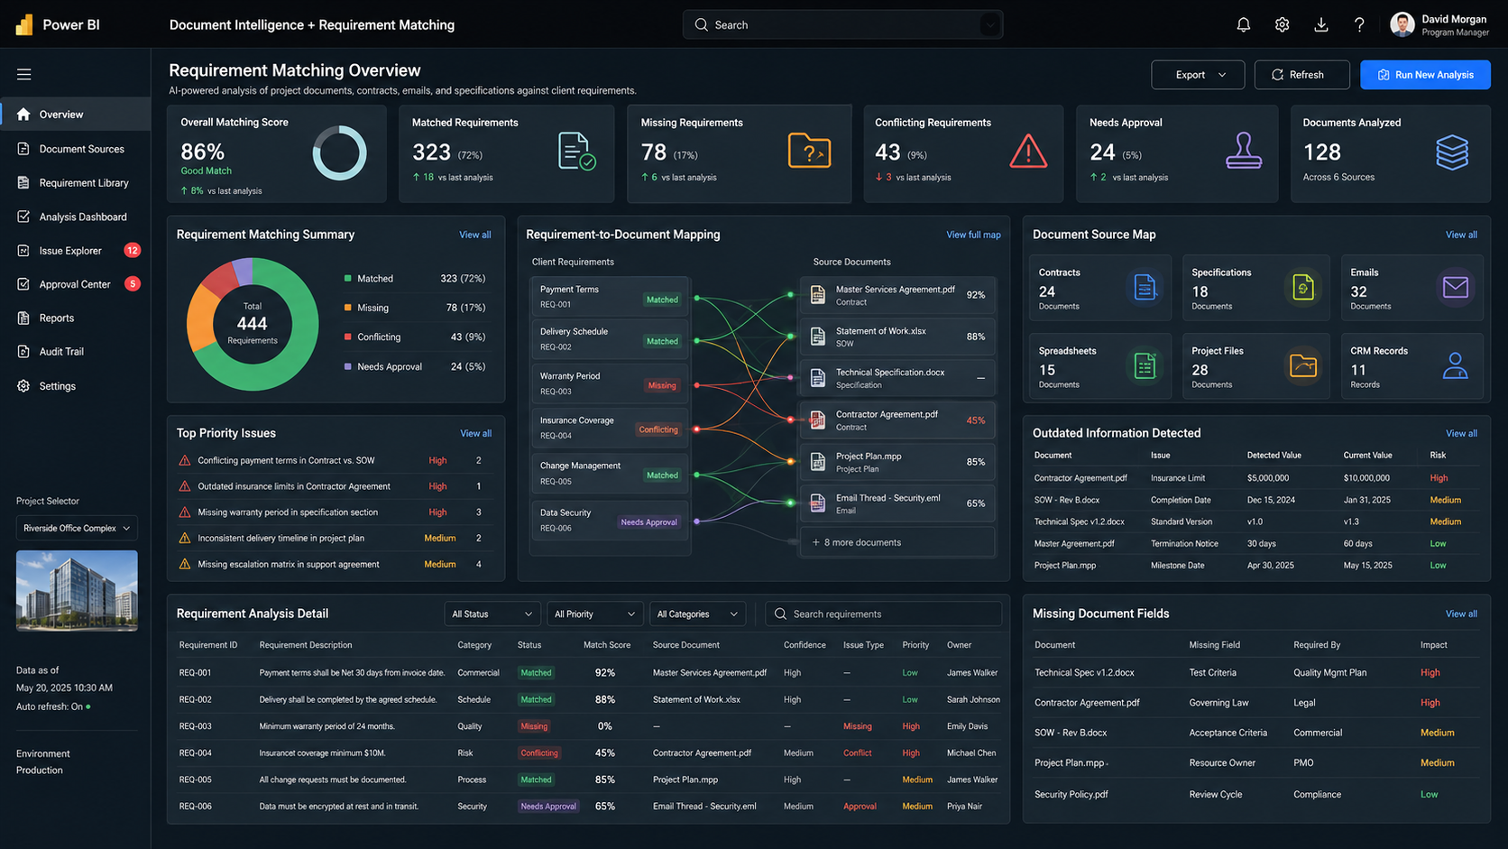This screenshot has width=1508, height=849.
Task: Click the Specifications file icon
Action: (x=1302, y=287)
